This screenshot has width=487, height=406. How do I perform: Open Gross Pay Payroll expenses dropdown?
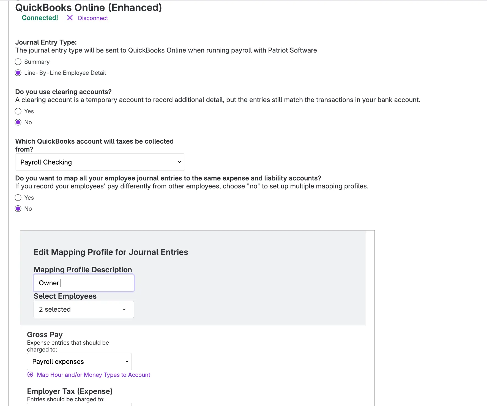point(79,361)
